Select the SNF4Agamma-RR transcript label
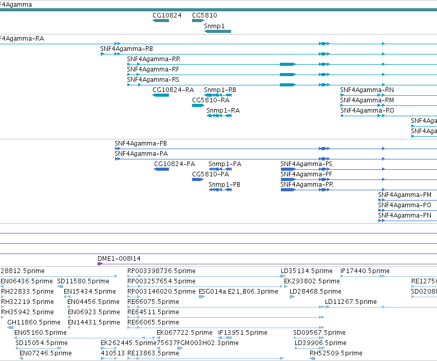Viewport: 437px width, 361px height. click(154, 59)
